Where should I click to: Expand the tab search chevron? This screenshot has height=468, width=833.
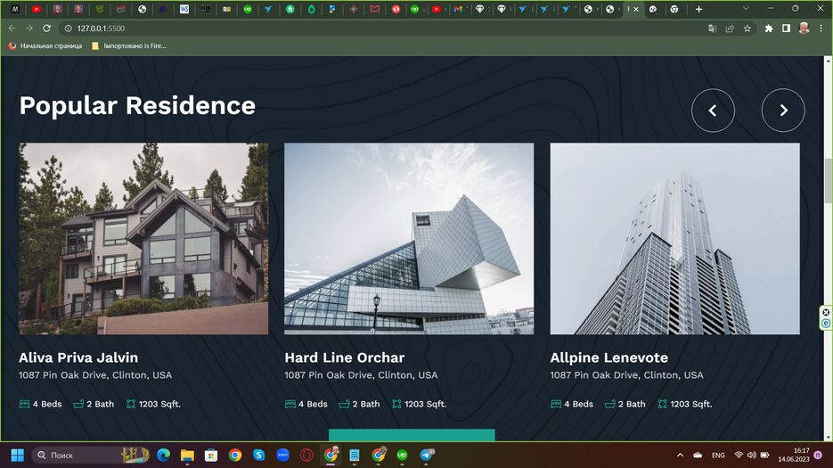point(746,9)
